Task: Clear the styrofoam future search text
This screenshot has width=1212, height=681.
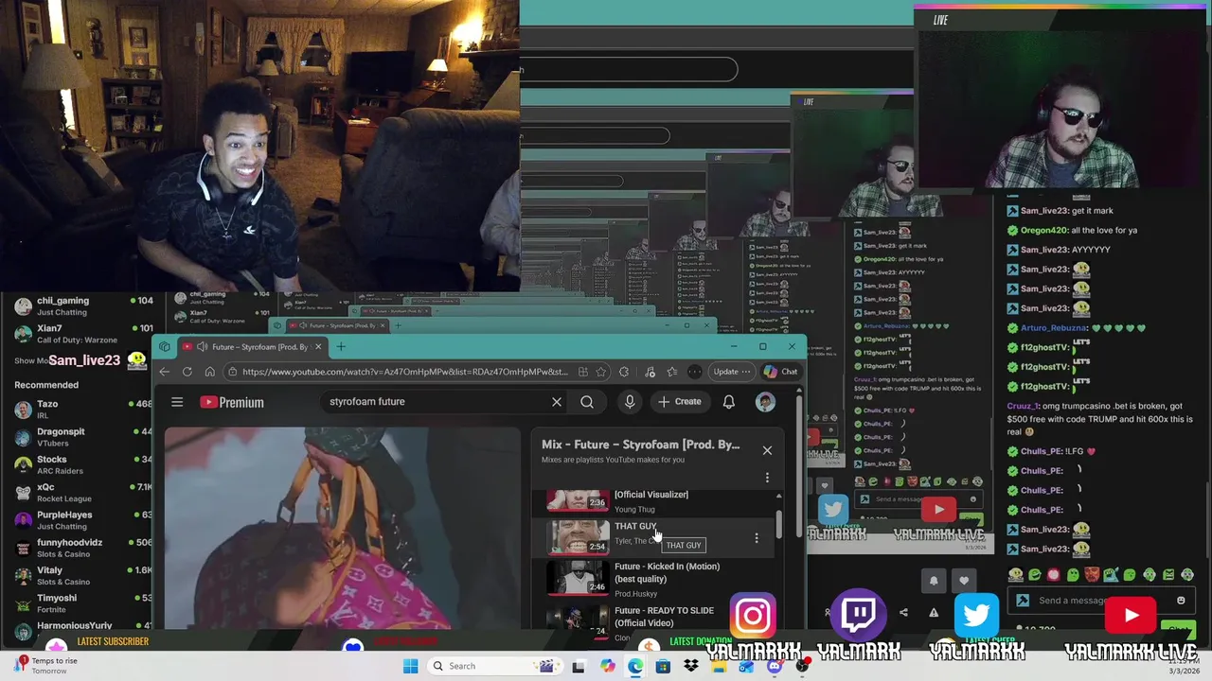Action: (x=557, y=402)
